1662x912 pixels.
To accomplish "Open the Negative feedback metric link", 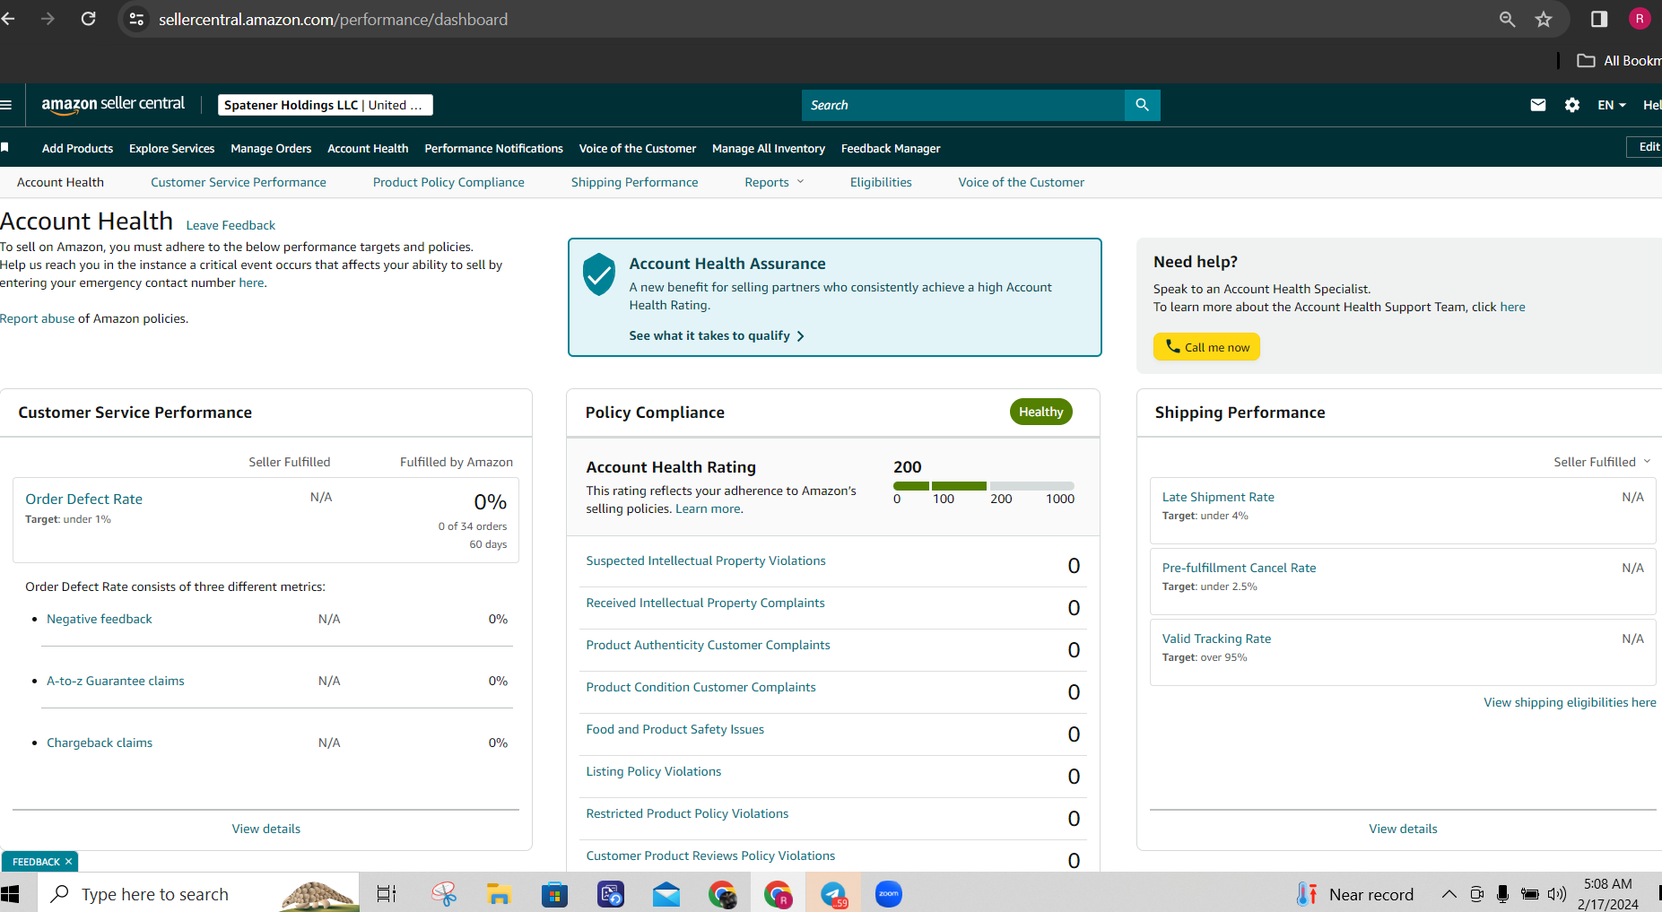I will pyautogui.click(x=100, y=619).
